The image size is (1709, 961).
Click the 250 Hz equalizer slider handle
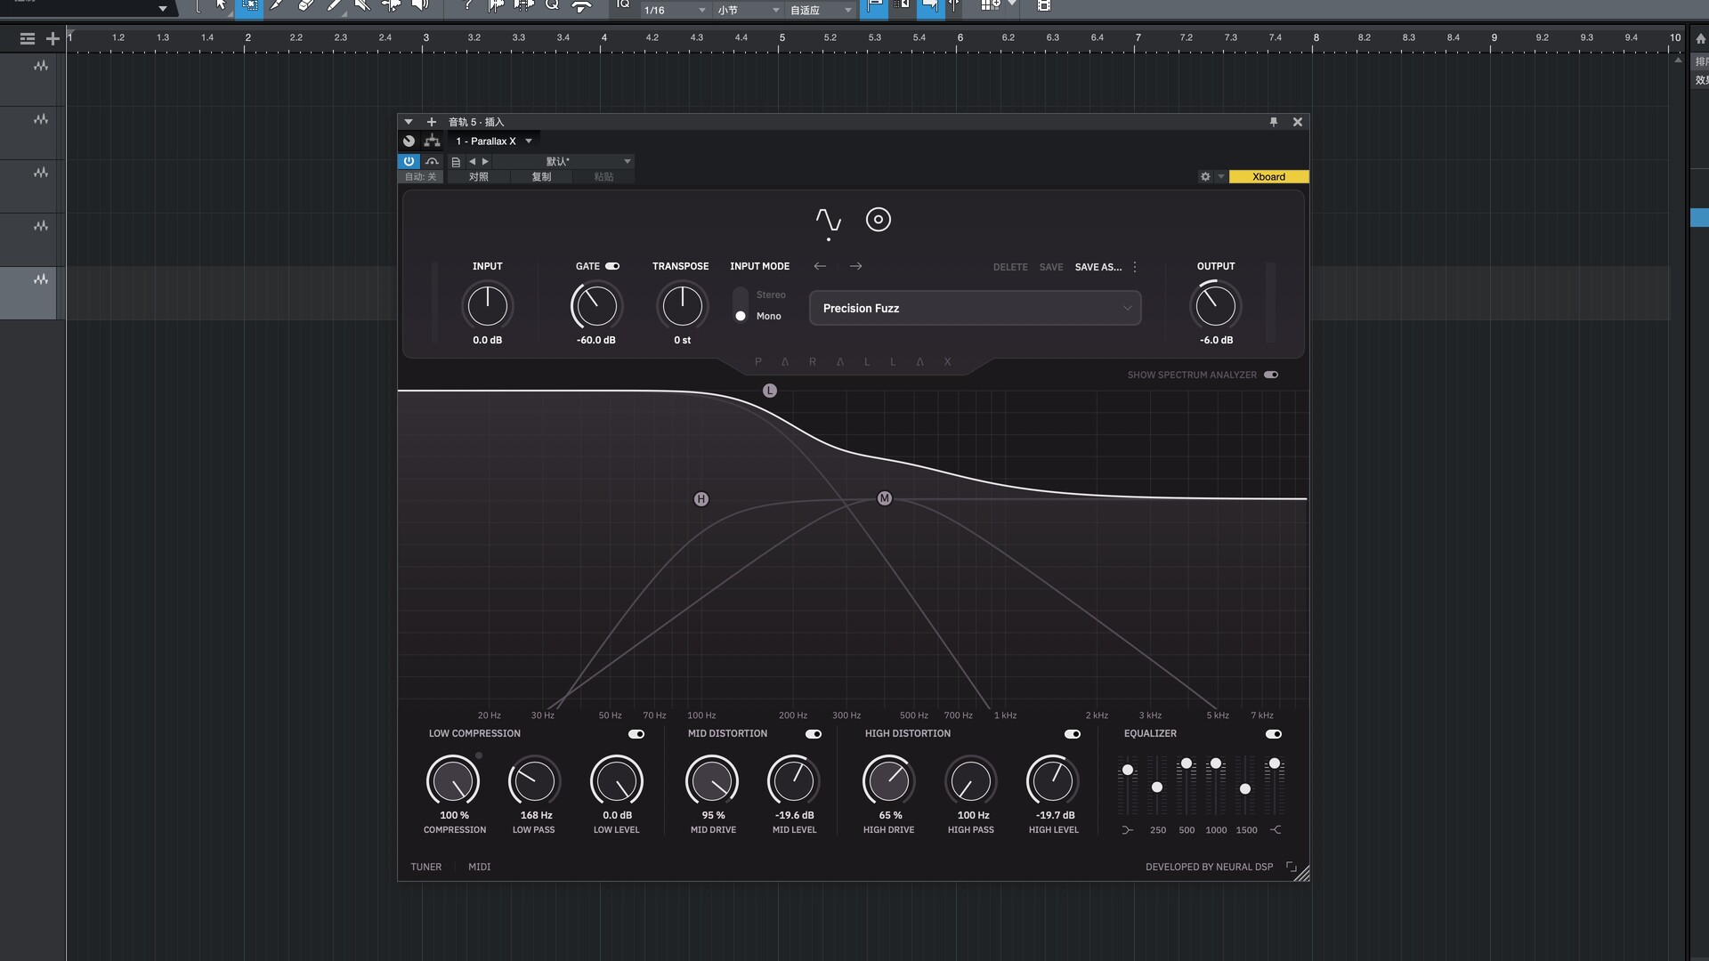point(1157,787)
